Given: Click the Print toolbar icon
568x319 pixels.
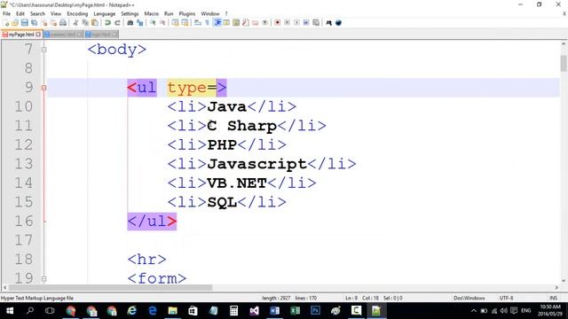Looking at the screenshot, I should coord(63,23).
